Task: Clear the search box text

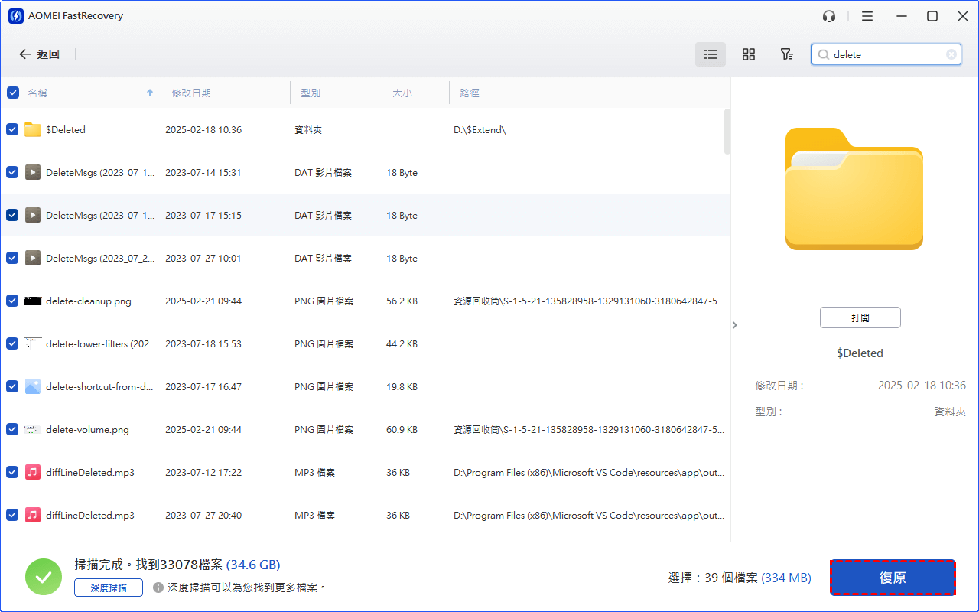Action: [x=951, y=54]
